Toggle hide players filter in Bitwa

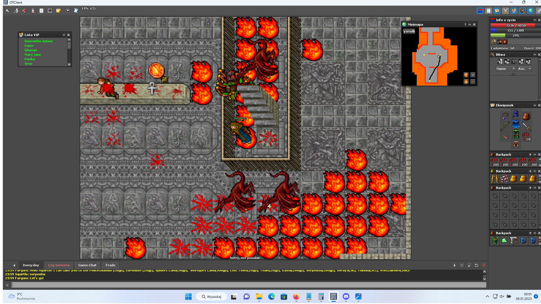tap(500, 61)
